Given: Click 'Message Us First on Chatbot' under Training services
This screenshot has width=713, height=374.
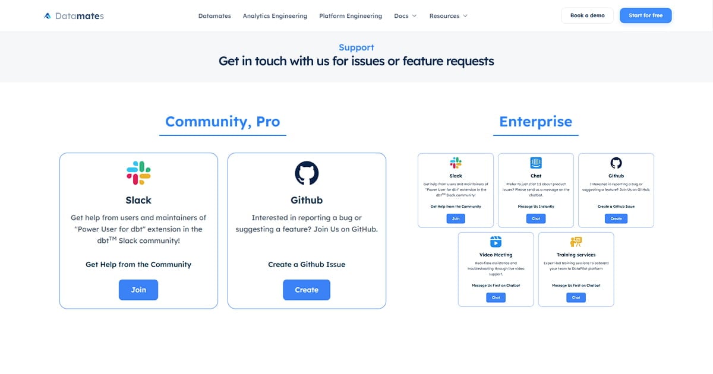Looking at the screenshot, I should [x=576, y=286].
